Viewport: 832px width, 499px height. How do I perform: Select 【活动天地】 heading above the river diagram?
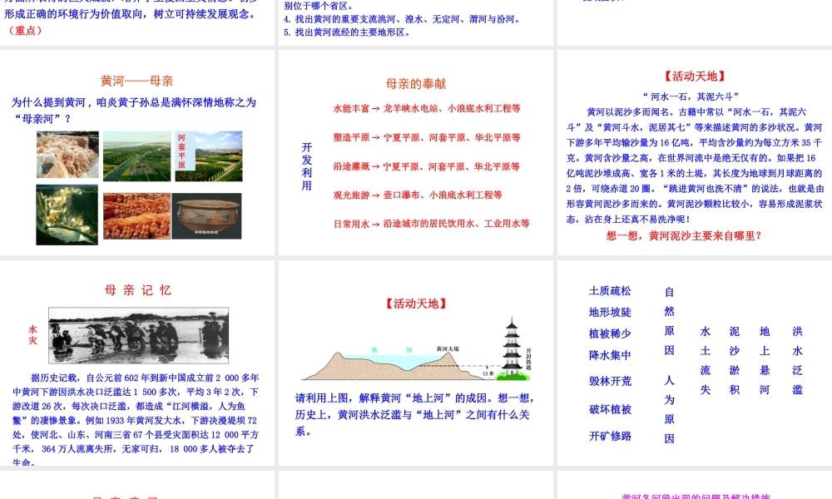tap(416, 304)
